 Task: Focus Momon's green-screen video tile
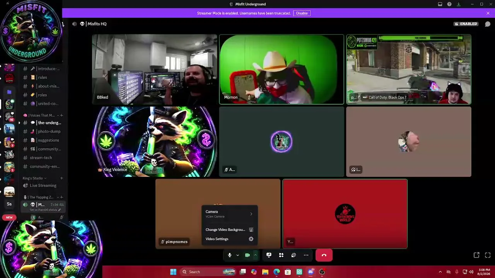pos(282,69)
